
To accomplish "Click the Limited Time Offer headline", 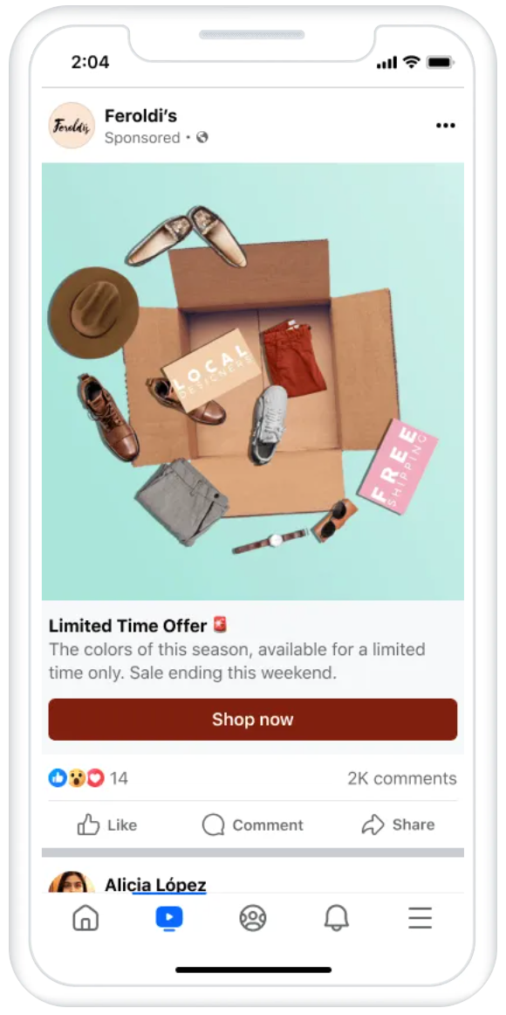I will [128, 625].
